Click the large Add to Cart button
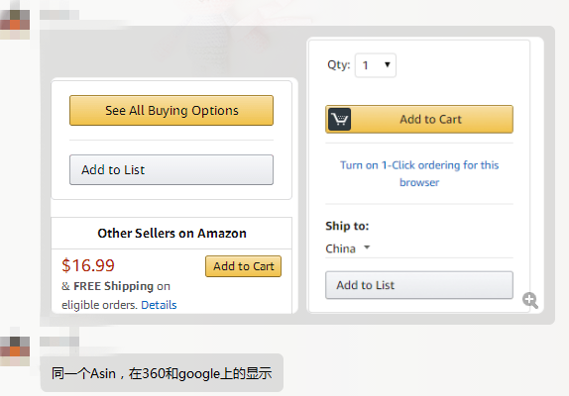The image size is (569, 396). click(x=419, y=119)
